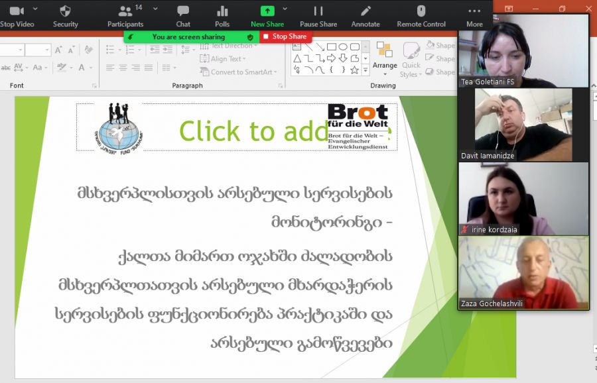Click the Brot für die Welt logo
597x383 pixels.
(x=358, y=127)
